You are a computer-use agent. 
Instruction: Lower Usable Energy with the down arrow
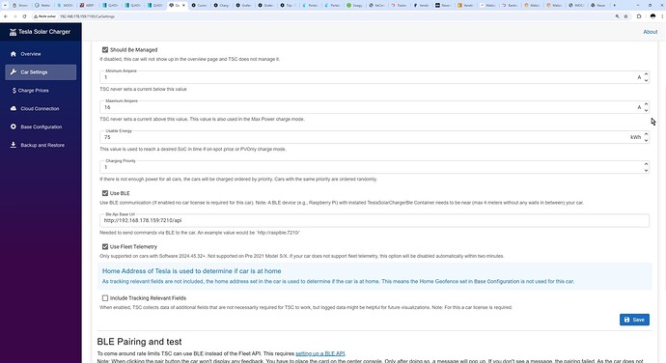(646, 140)
